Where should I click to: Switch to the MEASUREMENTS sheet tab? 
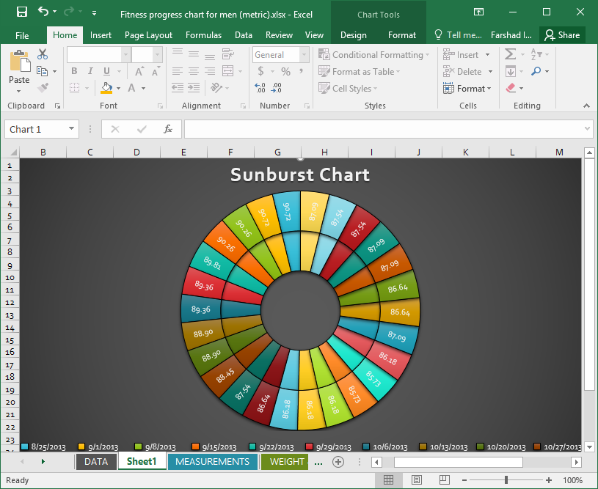(x=212, y=462)
